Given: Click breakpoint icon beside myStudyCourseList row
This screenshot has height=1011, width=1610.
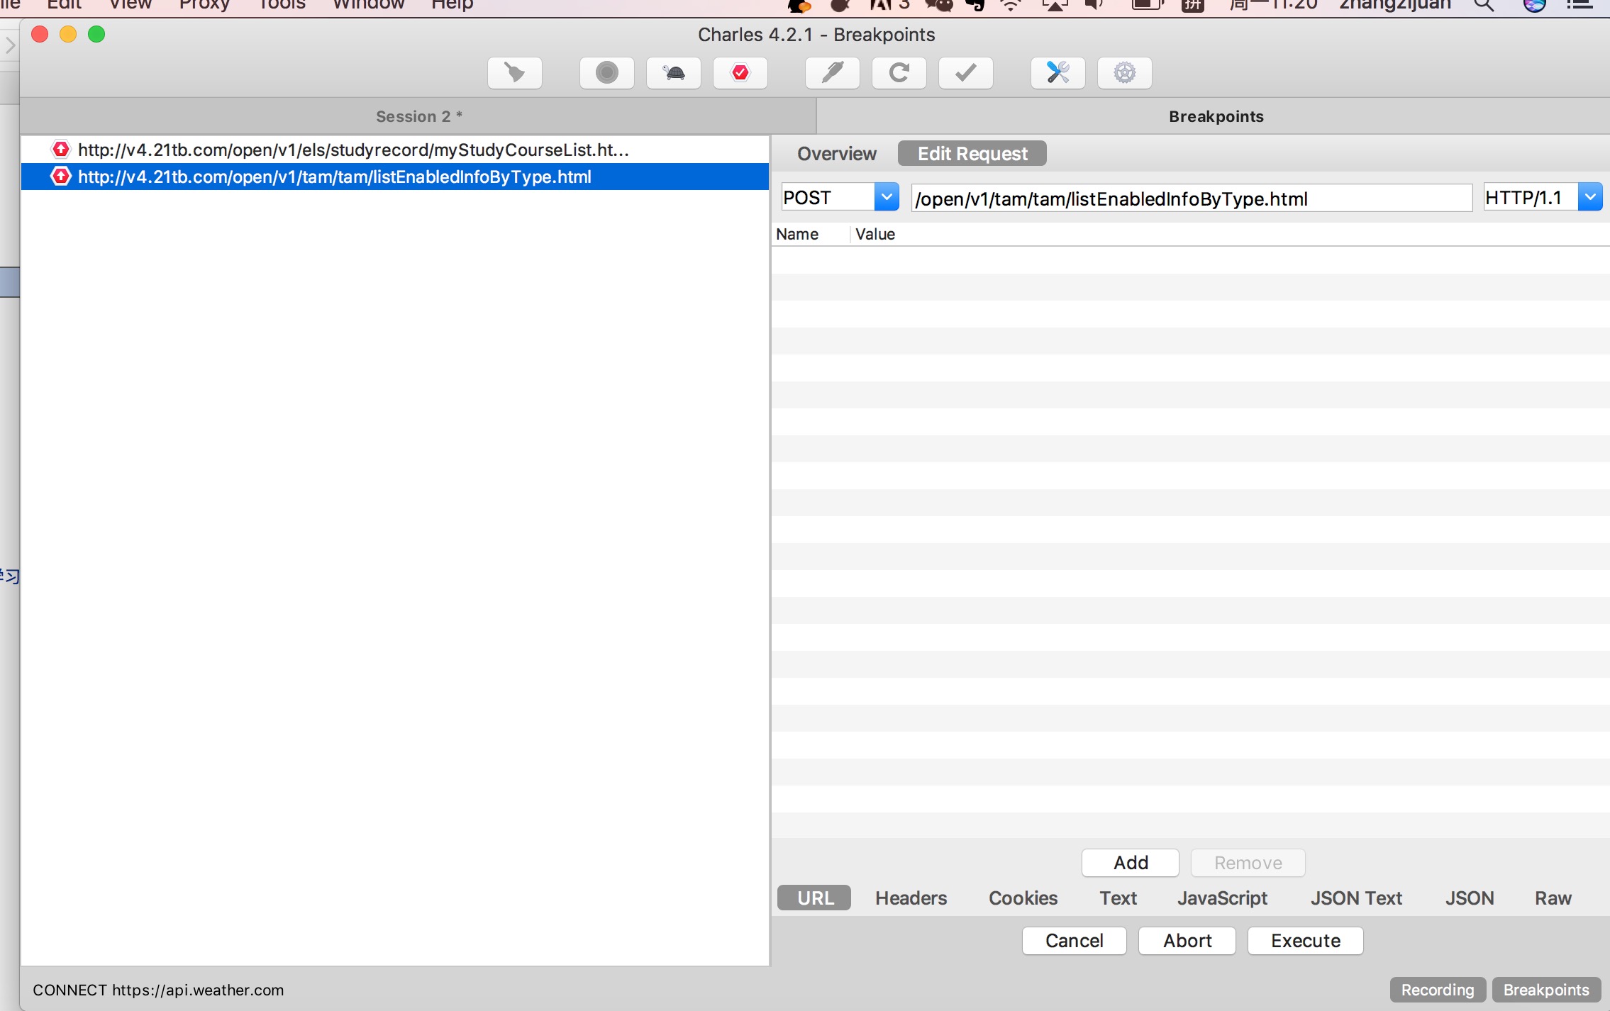Looking at the screenshot, I should (61, 150).
